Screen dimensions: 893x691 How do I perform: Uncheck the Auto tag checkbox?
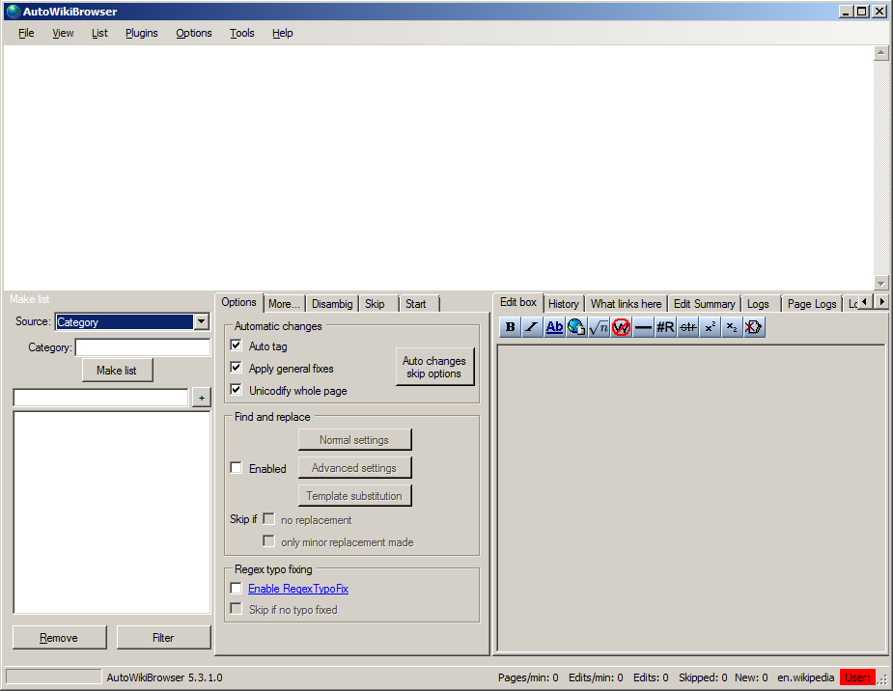point(236,345)
